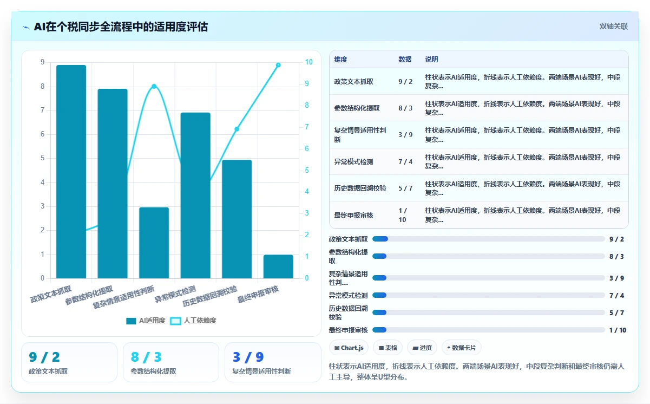Click the 3 / 9 table data cell
Image resolution: width=650 pixels, height=404 pixels.
(x=406, y=135)
